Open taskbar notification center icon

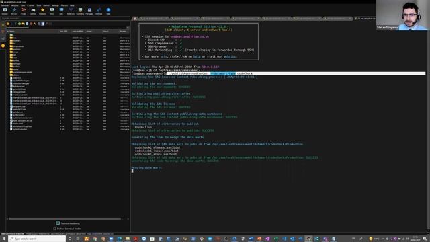425,239
